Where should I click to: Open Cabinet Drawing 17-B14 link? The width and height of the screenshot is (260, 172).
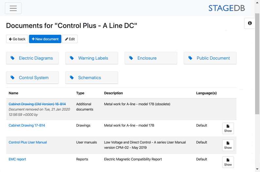(x=27, y=125)
